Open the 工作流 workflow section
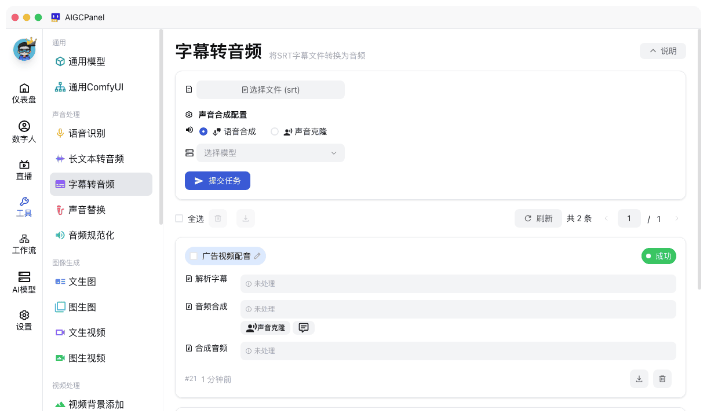Viewport: 707px width, 417px height. pyautogui.click(x=24, y=244)
